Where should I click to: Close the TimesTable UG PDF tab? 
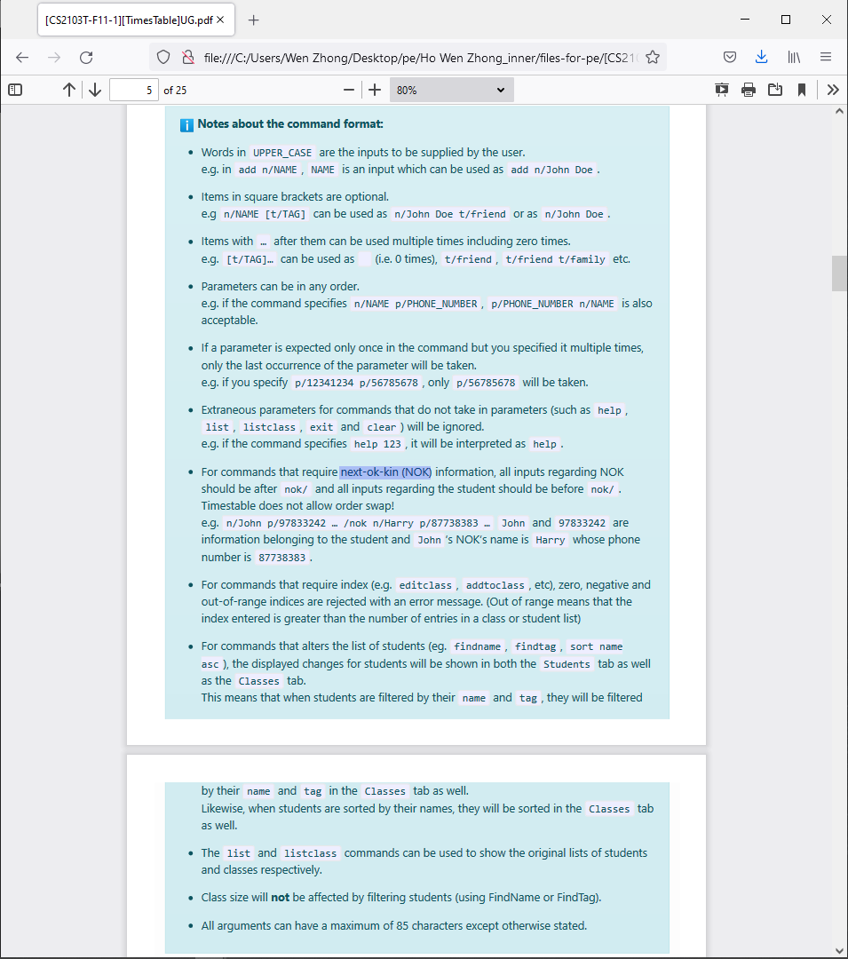click(x=220, y=20)
